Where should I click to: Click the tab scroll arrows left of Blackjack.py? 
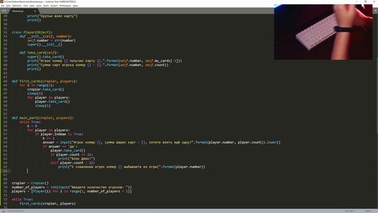4,11
